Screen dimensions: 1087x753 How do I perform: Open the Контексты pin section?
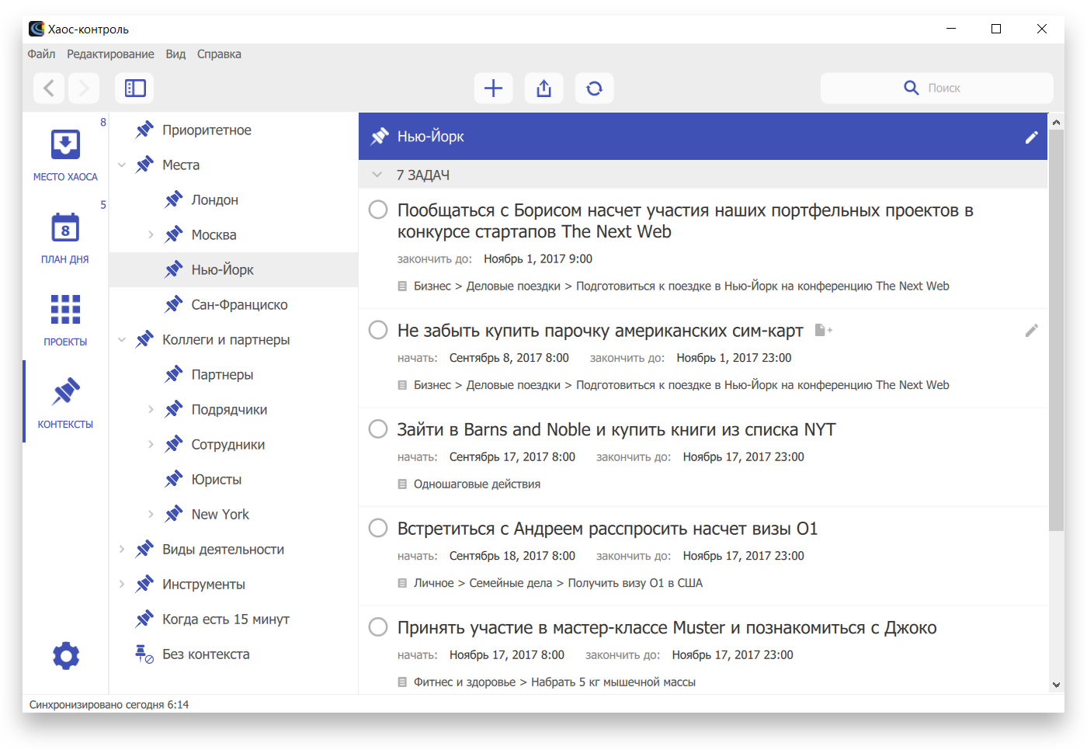pyautogui.click(x=65, y=402)
